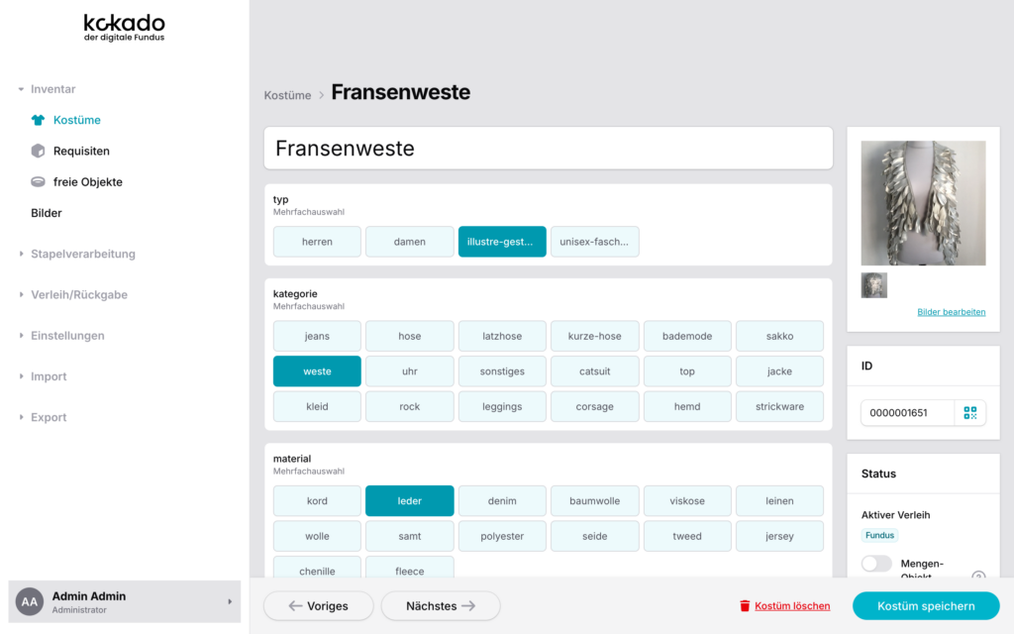The image size is (1014, 634).
Task: Go to the Nächstes costume
Action: (x=441, y=606)
